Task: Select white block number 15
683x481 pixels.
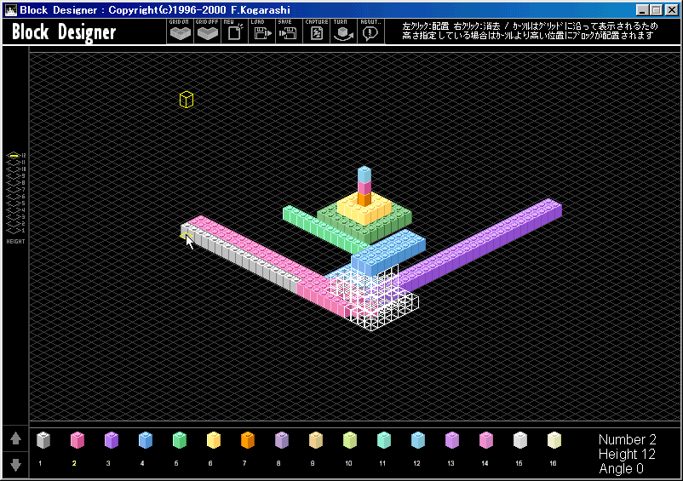Action: 520,440
